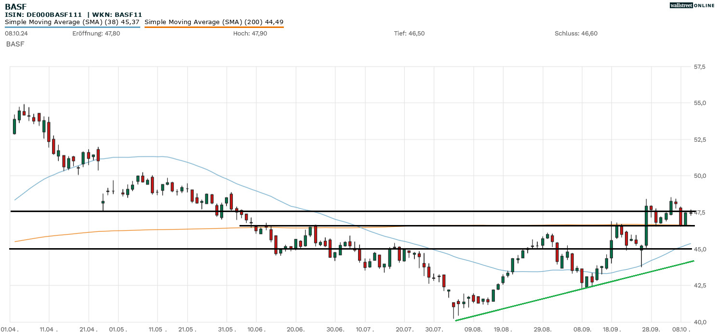Click the orange underline below the SMA (200) legend
The width and height of the screenshot is (718, 332).
pos(213,27)
